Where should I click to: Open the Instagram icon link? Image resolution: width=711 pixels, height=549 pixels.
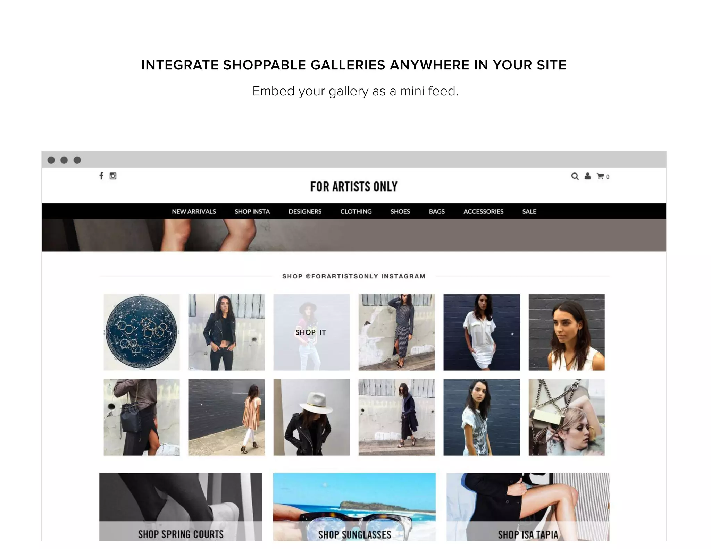(x=113, y=176)
